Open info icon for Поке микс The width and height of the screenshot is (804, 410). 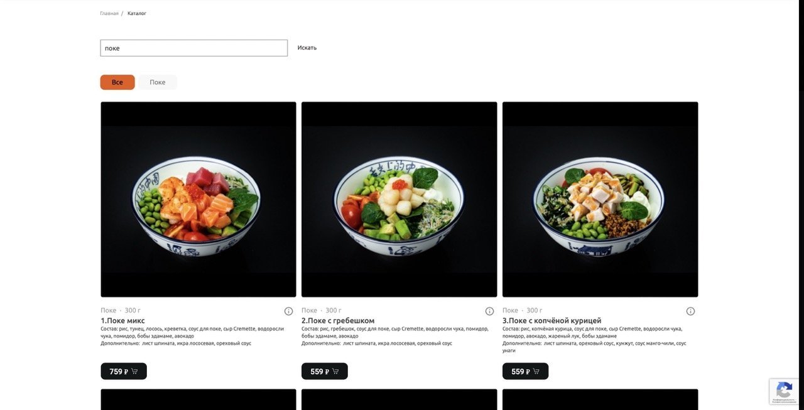pos(288,311)
